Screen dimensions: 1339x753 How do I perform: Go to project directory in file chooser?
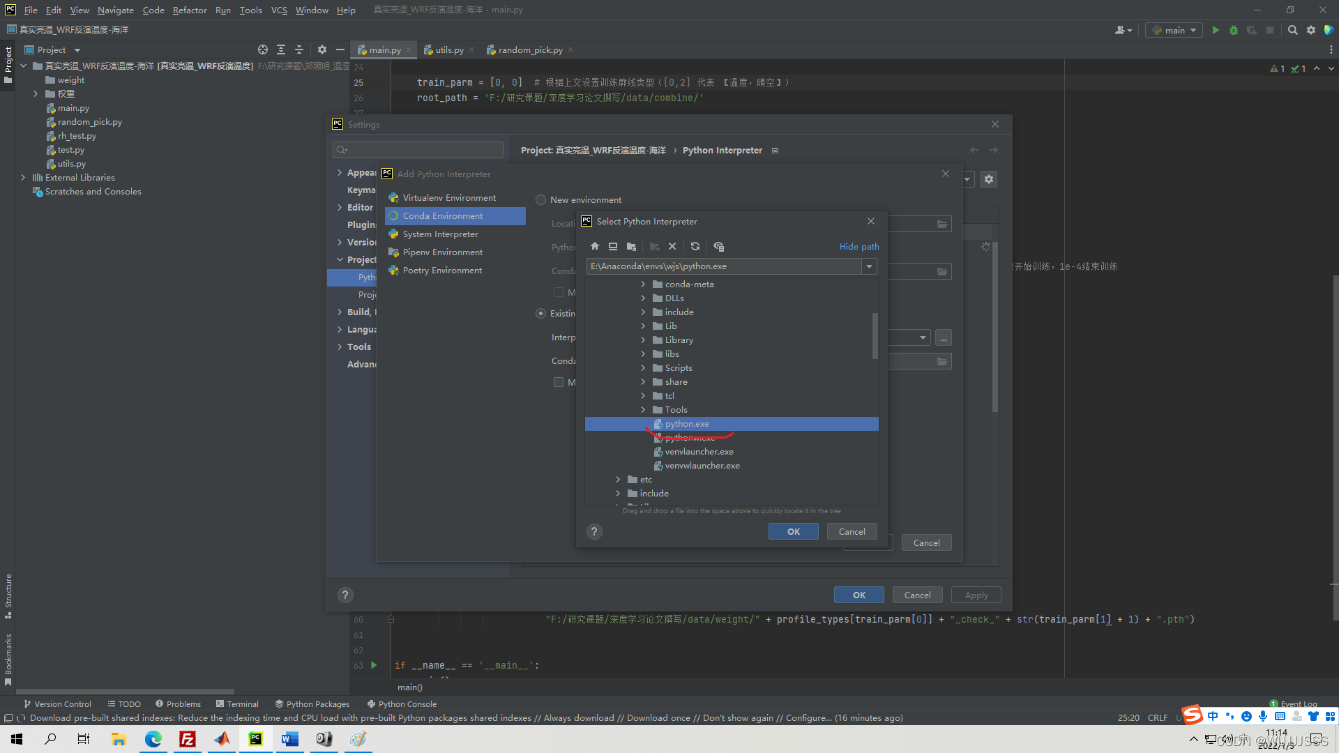[631, 246]
